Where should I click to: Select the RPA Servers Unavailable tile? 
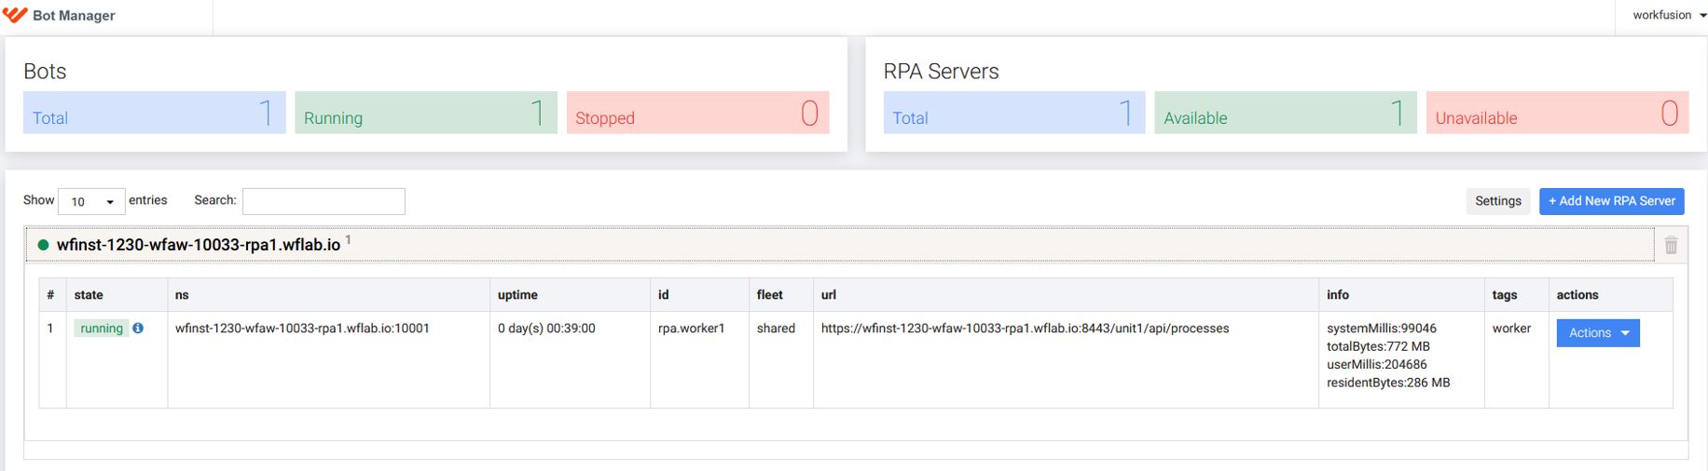pos(1557,113)
